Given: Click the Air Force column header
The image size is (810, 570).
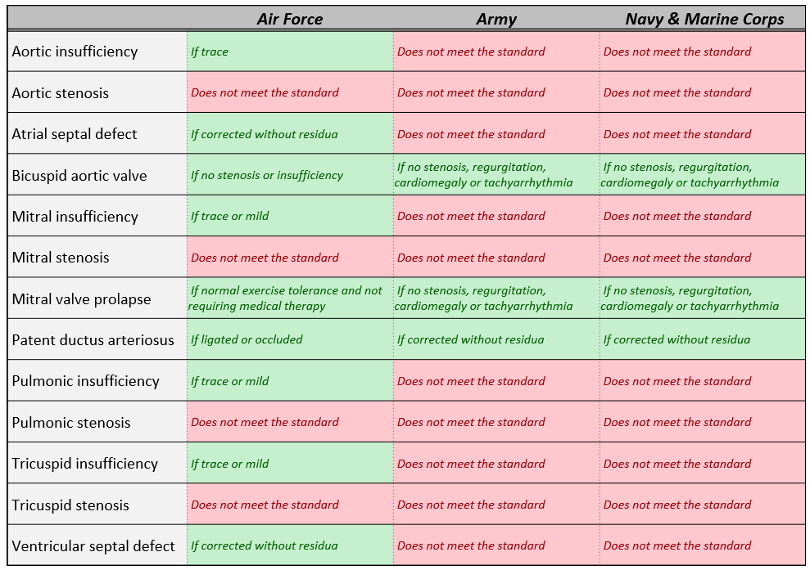Looking at the screenshot, I should pos(290,19).
